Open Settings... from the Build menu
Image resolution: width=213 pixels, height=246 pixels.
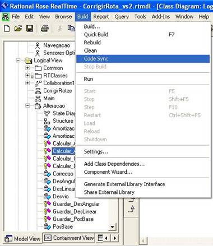pos(143,152)
